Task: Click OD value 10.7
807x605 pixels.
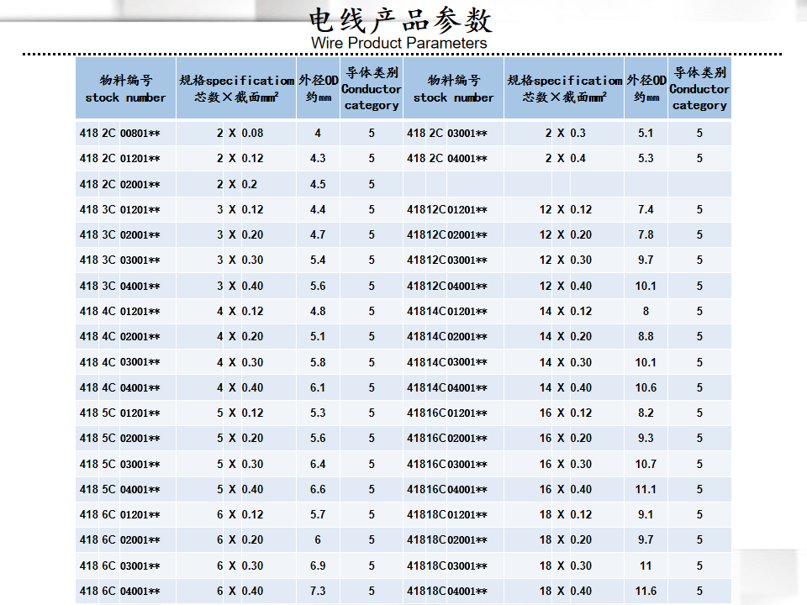Action: [646, 464]
